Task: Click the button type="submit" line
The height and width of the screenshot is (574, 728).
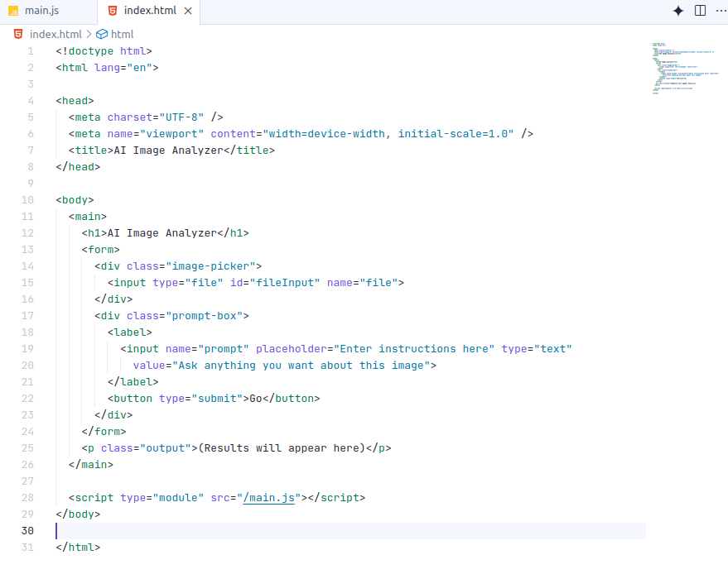Action: (214, 399)
